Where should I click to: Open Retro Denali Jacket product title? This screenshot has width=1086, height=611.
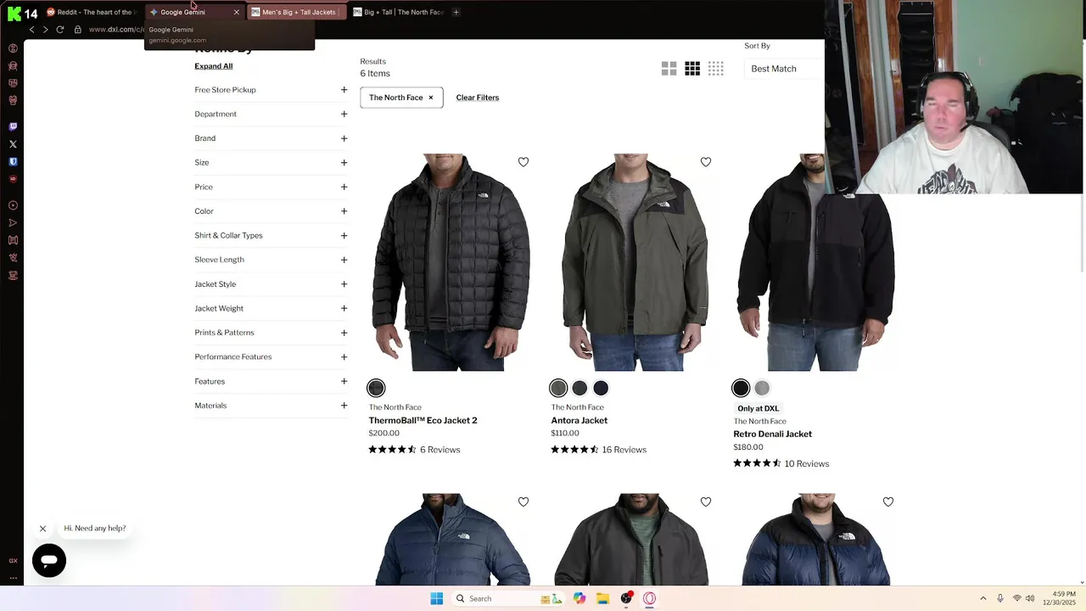point(773,434)
